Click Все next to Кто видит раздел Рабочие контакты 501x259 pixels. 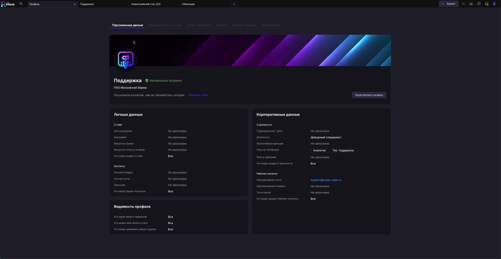coord(313,199)
